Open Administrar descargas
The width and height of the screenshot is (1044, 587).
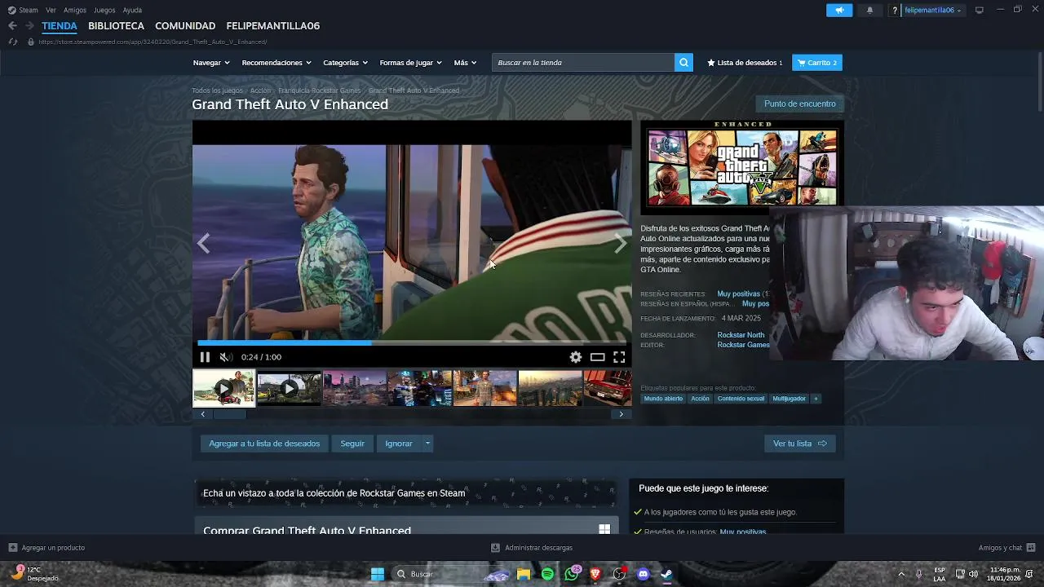532,548
